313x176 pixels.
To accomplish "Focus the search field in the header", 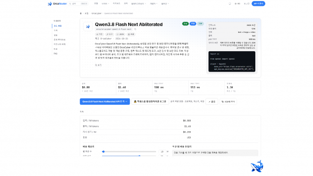I will point(78,3).
